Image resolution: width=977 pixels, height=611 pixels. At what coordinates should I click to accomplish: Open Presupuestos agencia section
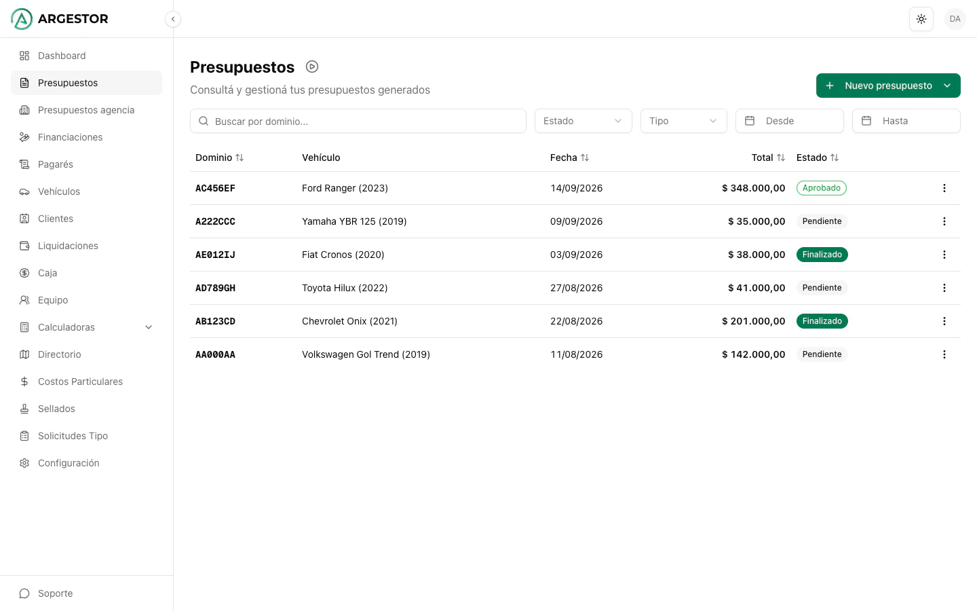pyautogui.click(x=86, y=110)
